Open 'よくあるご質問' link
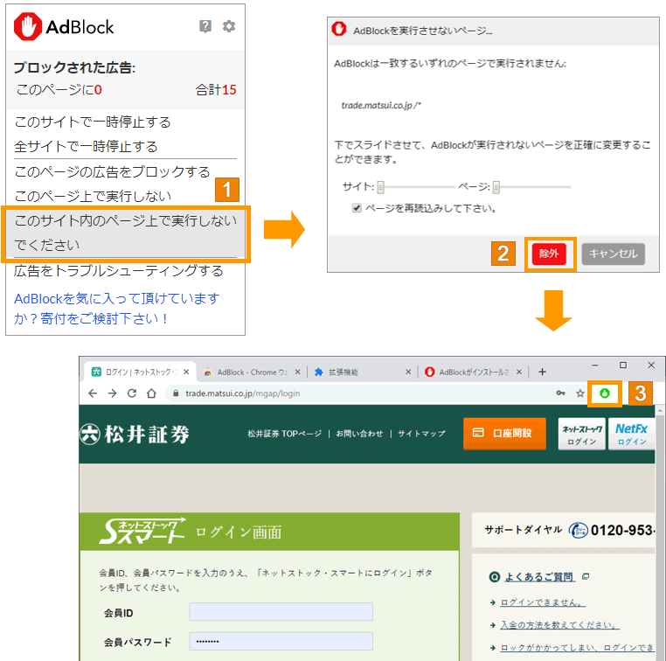The image size is (666, 661). click(539, 577)
